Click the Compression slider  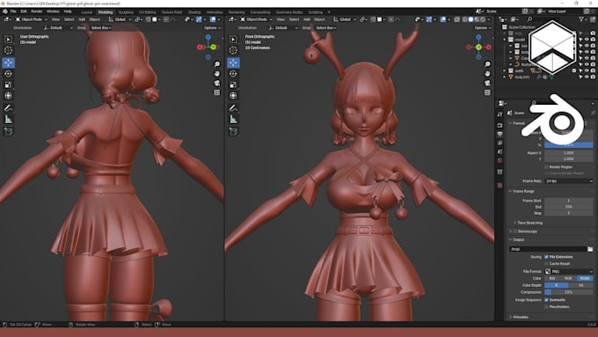tap(569, 292)
